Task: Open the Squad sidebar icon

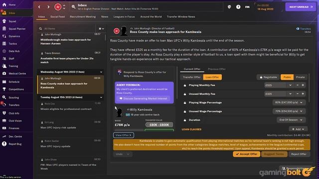Action: 4,21
